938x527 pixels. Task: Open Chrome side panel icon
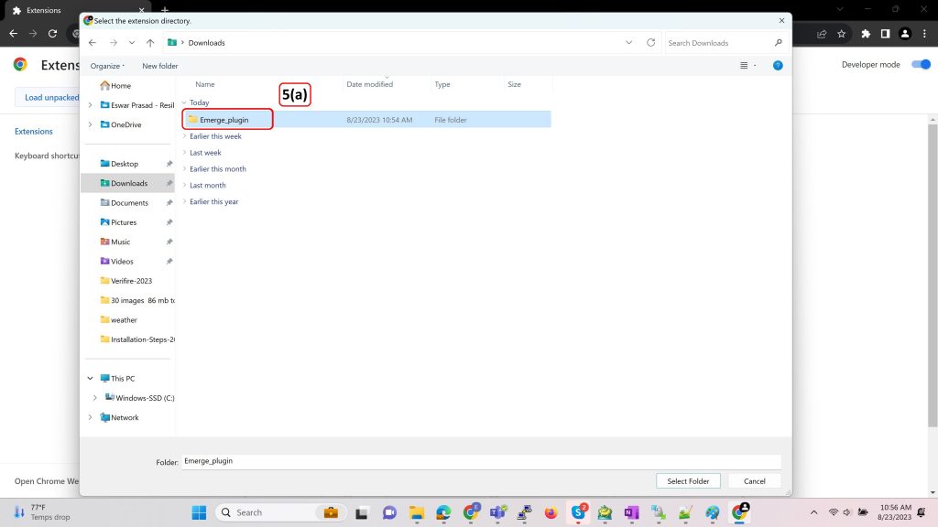pyautogui.click(x=886, y=34)
